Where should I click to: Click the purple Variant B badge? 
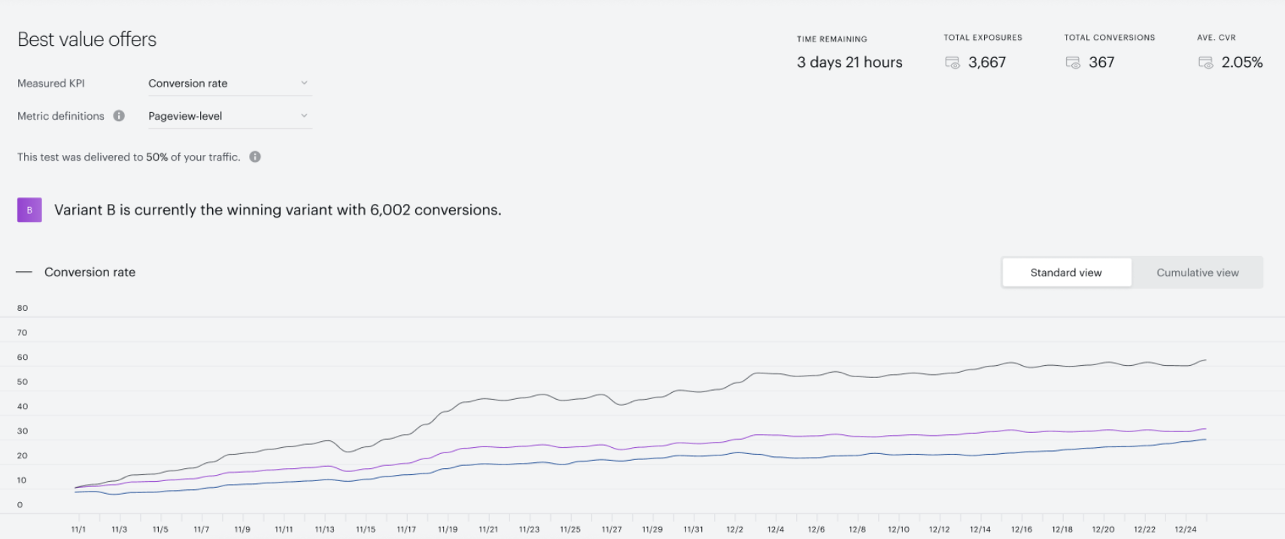pos(29,210)
